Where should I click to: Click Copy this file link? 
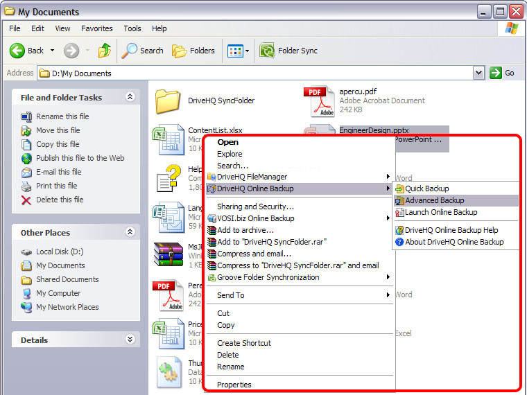click(x=58, y=144)
